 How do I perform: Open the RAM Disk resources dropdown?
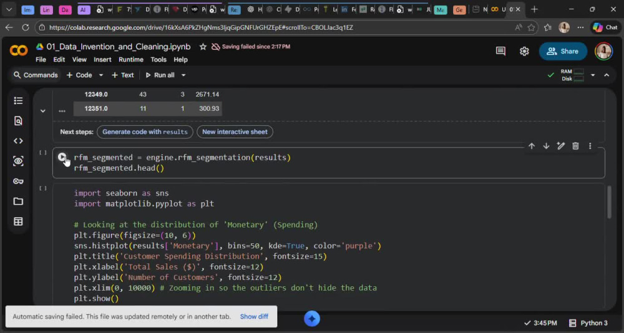(x=593, y=75)
